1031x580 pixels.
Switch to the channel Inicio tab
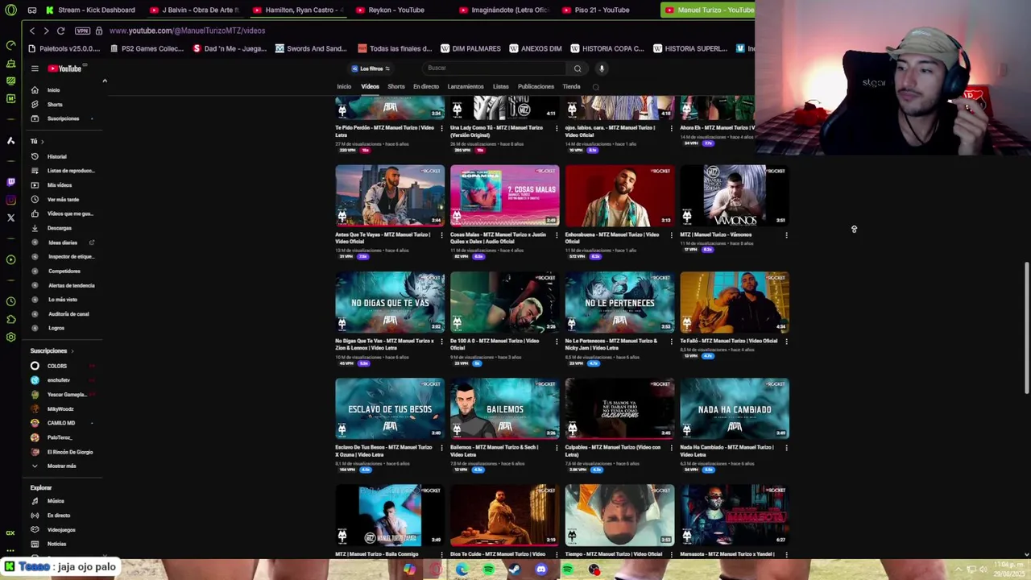coord(344,87)
